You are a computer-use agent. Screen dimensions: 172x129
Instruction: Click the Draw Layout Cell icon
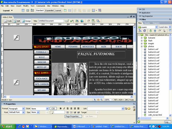[x=70, y=10]
